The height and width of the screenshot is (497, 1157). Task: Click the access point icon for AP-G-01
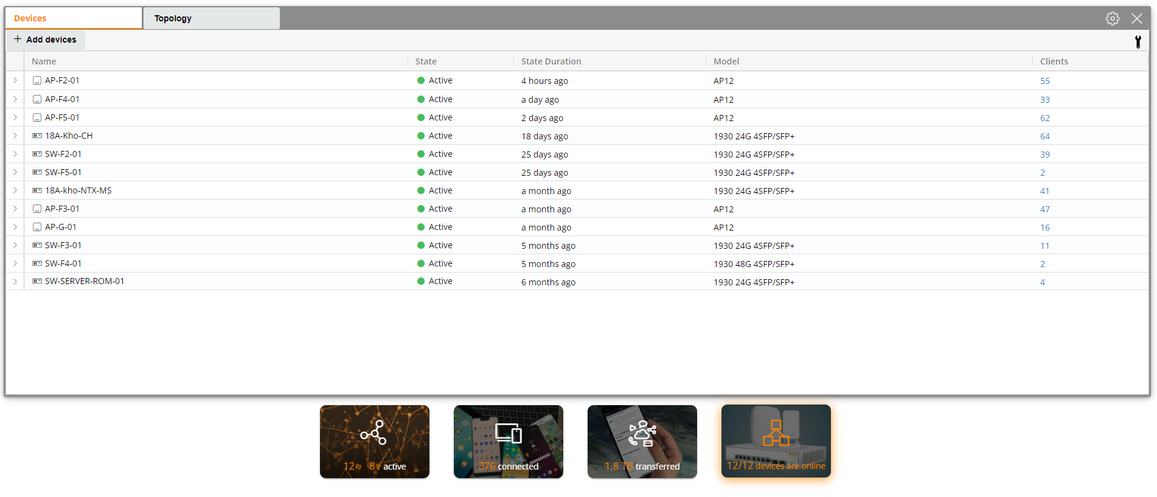click(x=37, y=227)
